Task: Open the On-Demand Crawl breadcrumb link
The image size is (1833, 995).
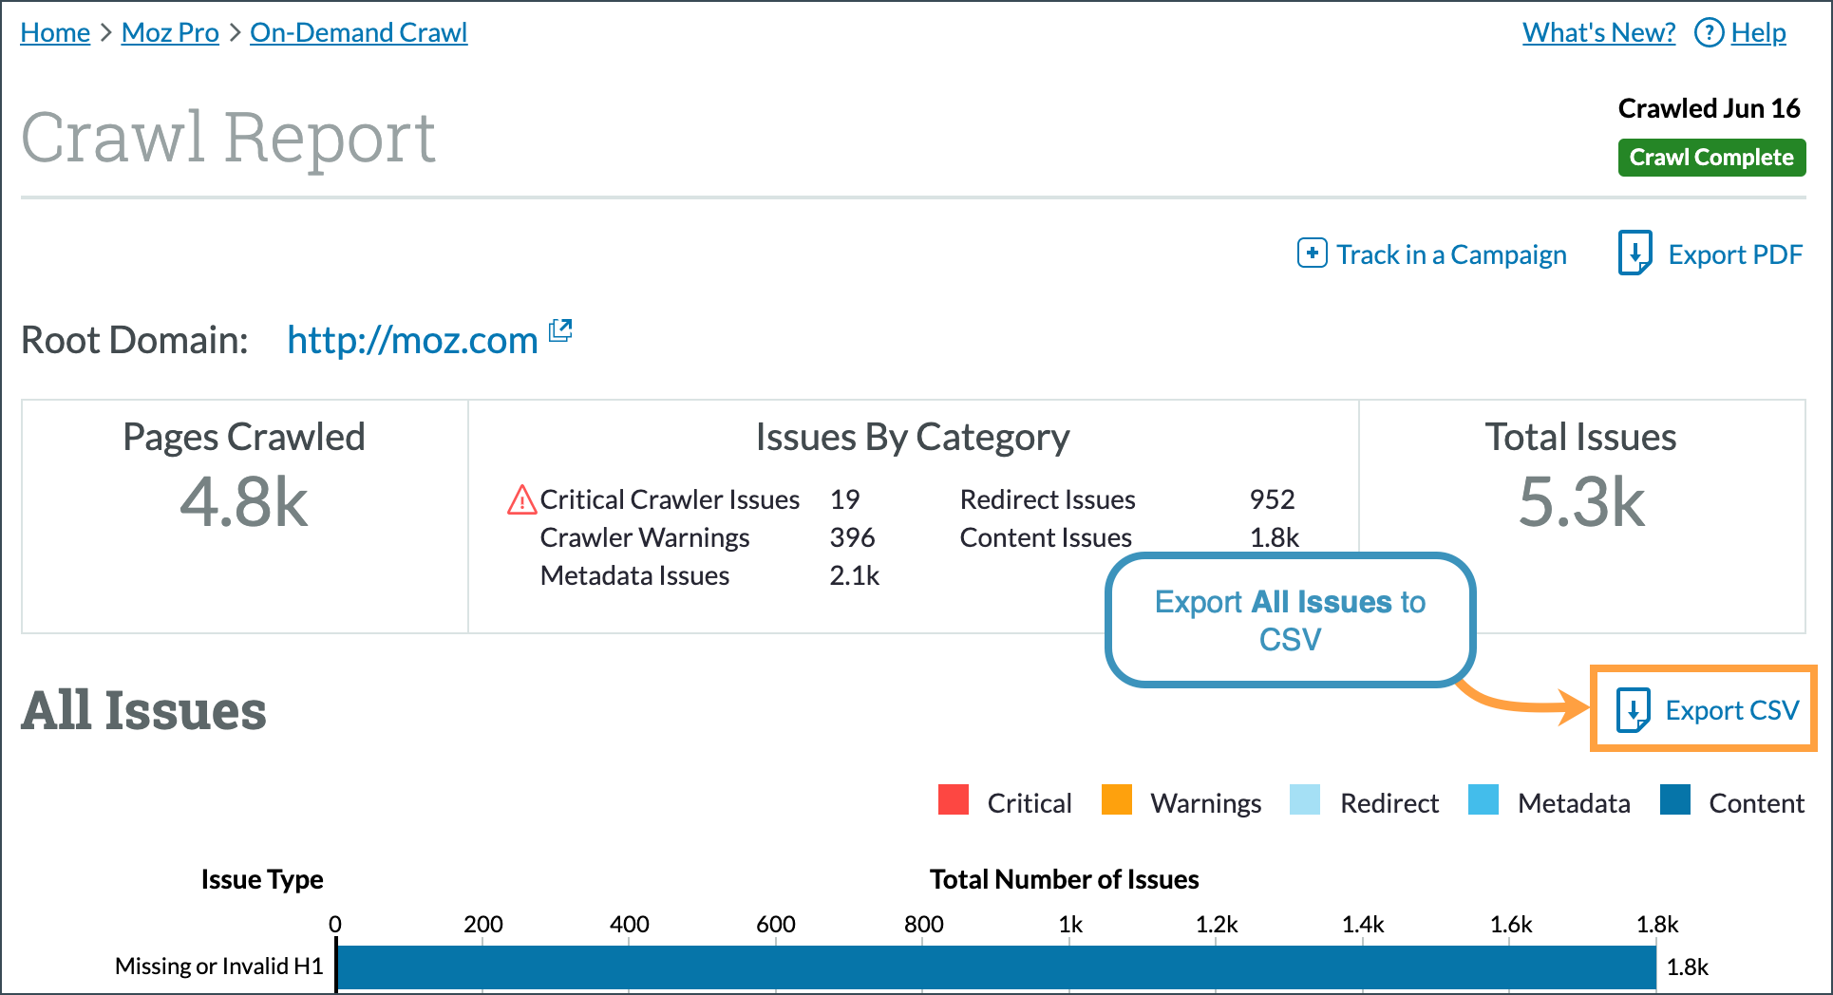Action: (358, 31)
